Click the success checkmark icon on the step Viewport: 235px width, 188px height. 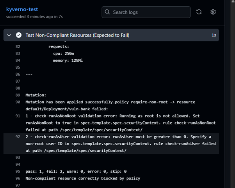pyautogui.click(x=18, y=35)
